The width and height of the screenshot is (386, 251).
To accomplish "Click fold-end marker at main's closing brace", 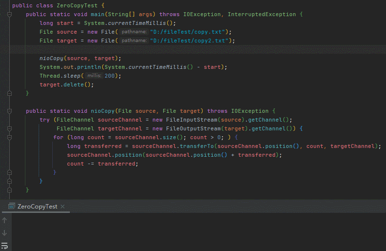I will (x=9, y=93).
